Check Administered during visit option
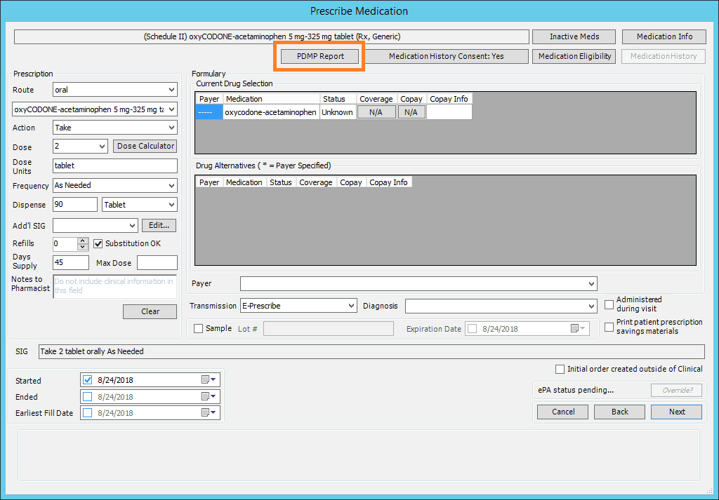Screen dimensions: 719x500 point(609,304)
